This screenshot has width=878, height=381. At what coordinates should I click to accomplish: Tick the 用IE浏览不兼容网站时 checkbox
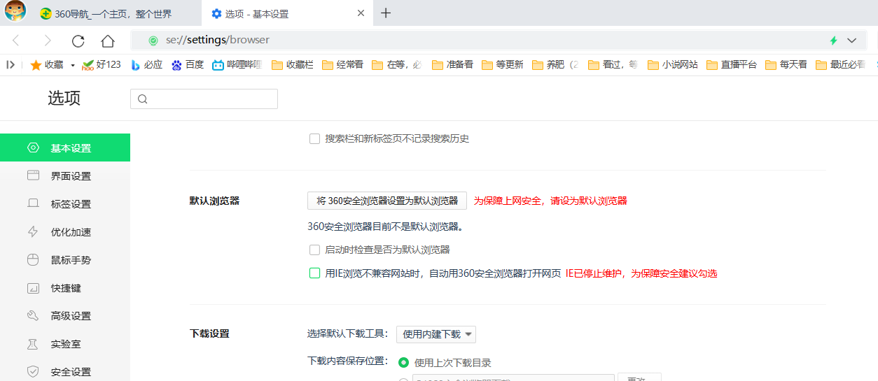point(315,273)
